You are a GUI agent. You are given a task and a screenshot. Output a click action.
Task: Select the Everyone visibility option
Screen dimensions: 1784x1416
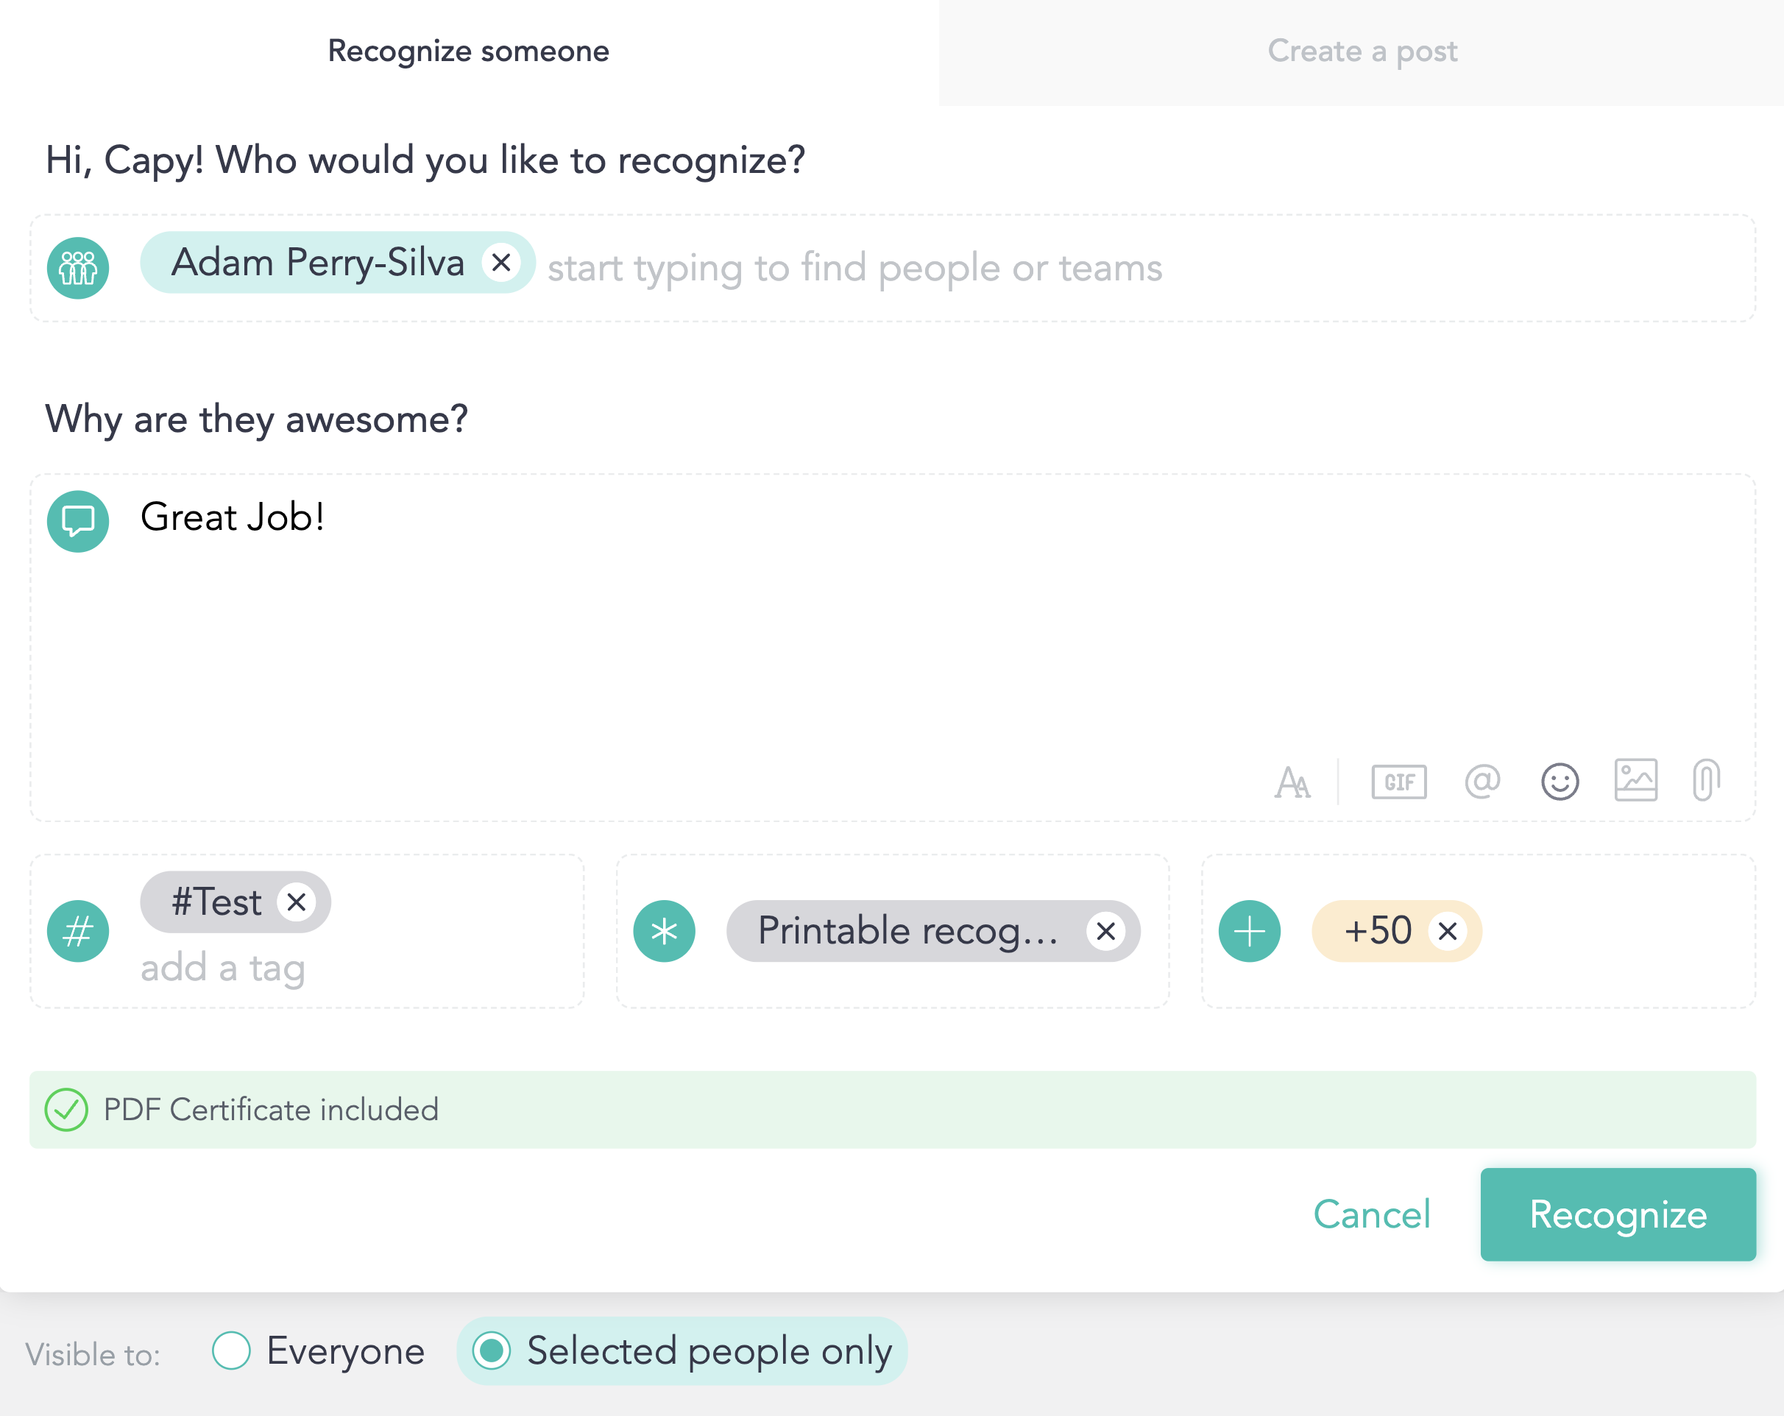pos(232,1350)
